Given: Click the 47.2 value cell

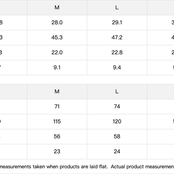Looking at the screenshot, I should (x=117, y=38).
